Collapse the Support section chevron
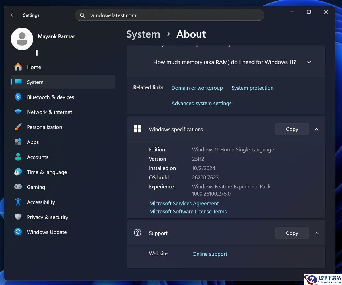342x285 pixels. pyautogui.click(x=316, y=233)
